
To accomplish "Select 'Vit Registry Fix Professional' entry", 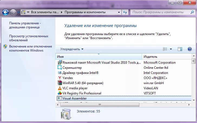I will tap(124, 93).
